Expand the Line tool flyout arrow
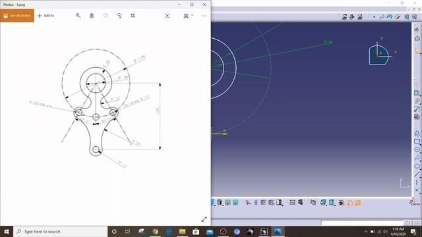422x237 pixels. tap(420, 177)
